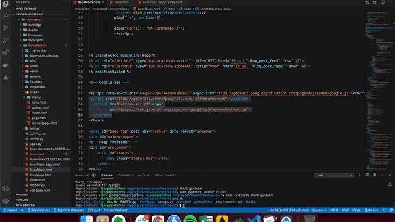This screenshot has width=395, height=222.
Task: Maximize the panel with up chevron
Action: [383, 175]
